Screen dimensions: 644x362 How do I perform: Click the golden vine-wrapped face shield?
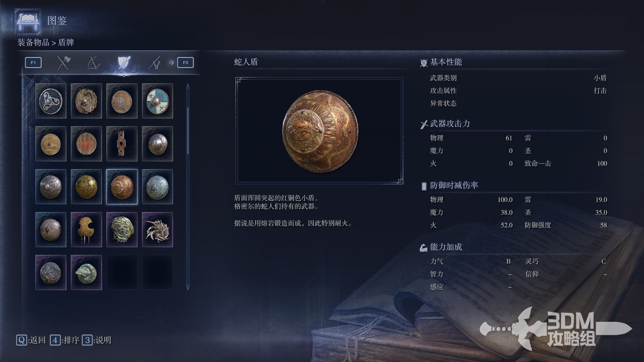click(x=122, y=230)
